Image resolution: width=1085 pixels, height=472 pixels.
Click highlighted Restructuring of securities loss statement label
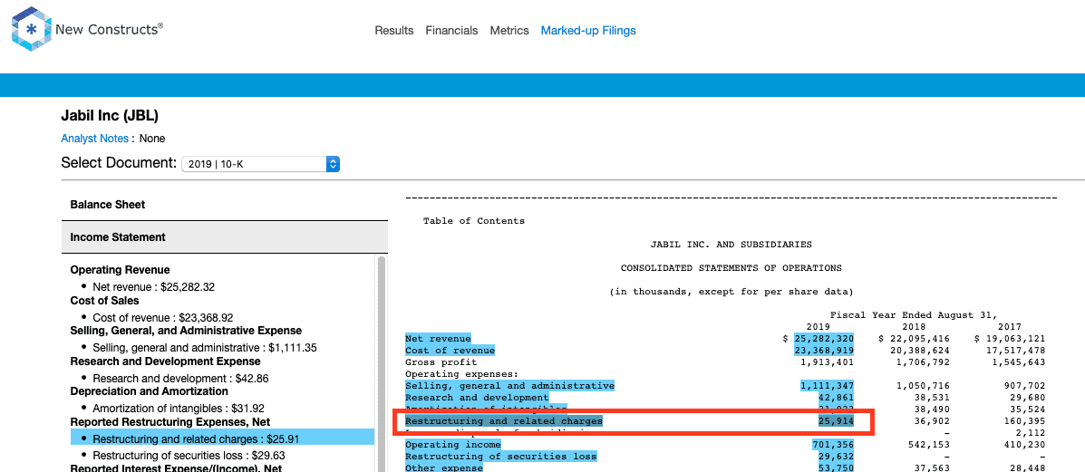[501, 456]
